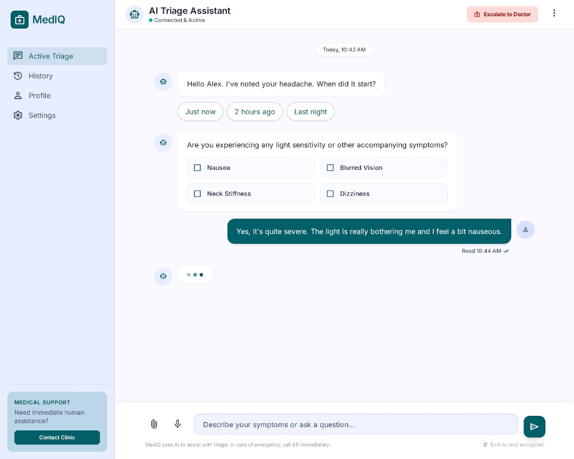The width and height of the screenshot is (574, 459).
Task: Click the Today, 10:42 AM timestamp
Action: click(x=344, y=50)
